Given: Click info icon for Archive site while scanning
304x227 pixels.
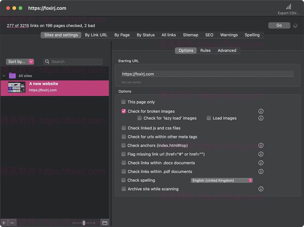Looking at the screenshot, I should [261, 189].
